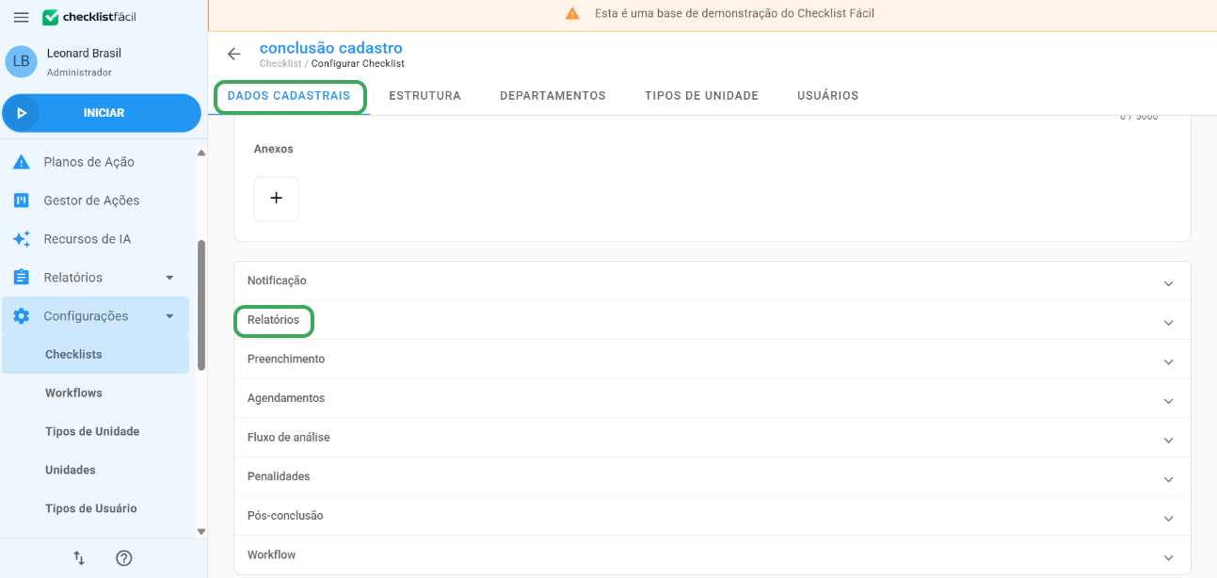Viewport: 1217px width, 578px height.
Task: Click the LB user avatar
Action: pyautogui.click(x=21, y=61)
